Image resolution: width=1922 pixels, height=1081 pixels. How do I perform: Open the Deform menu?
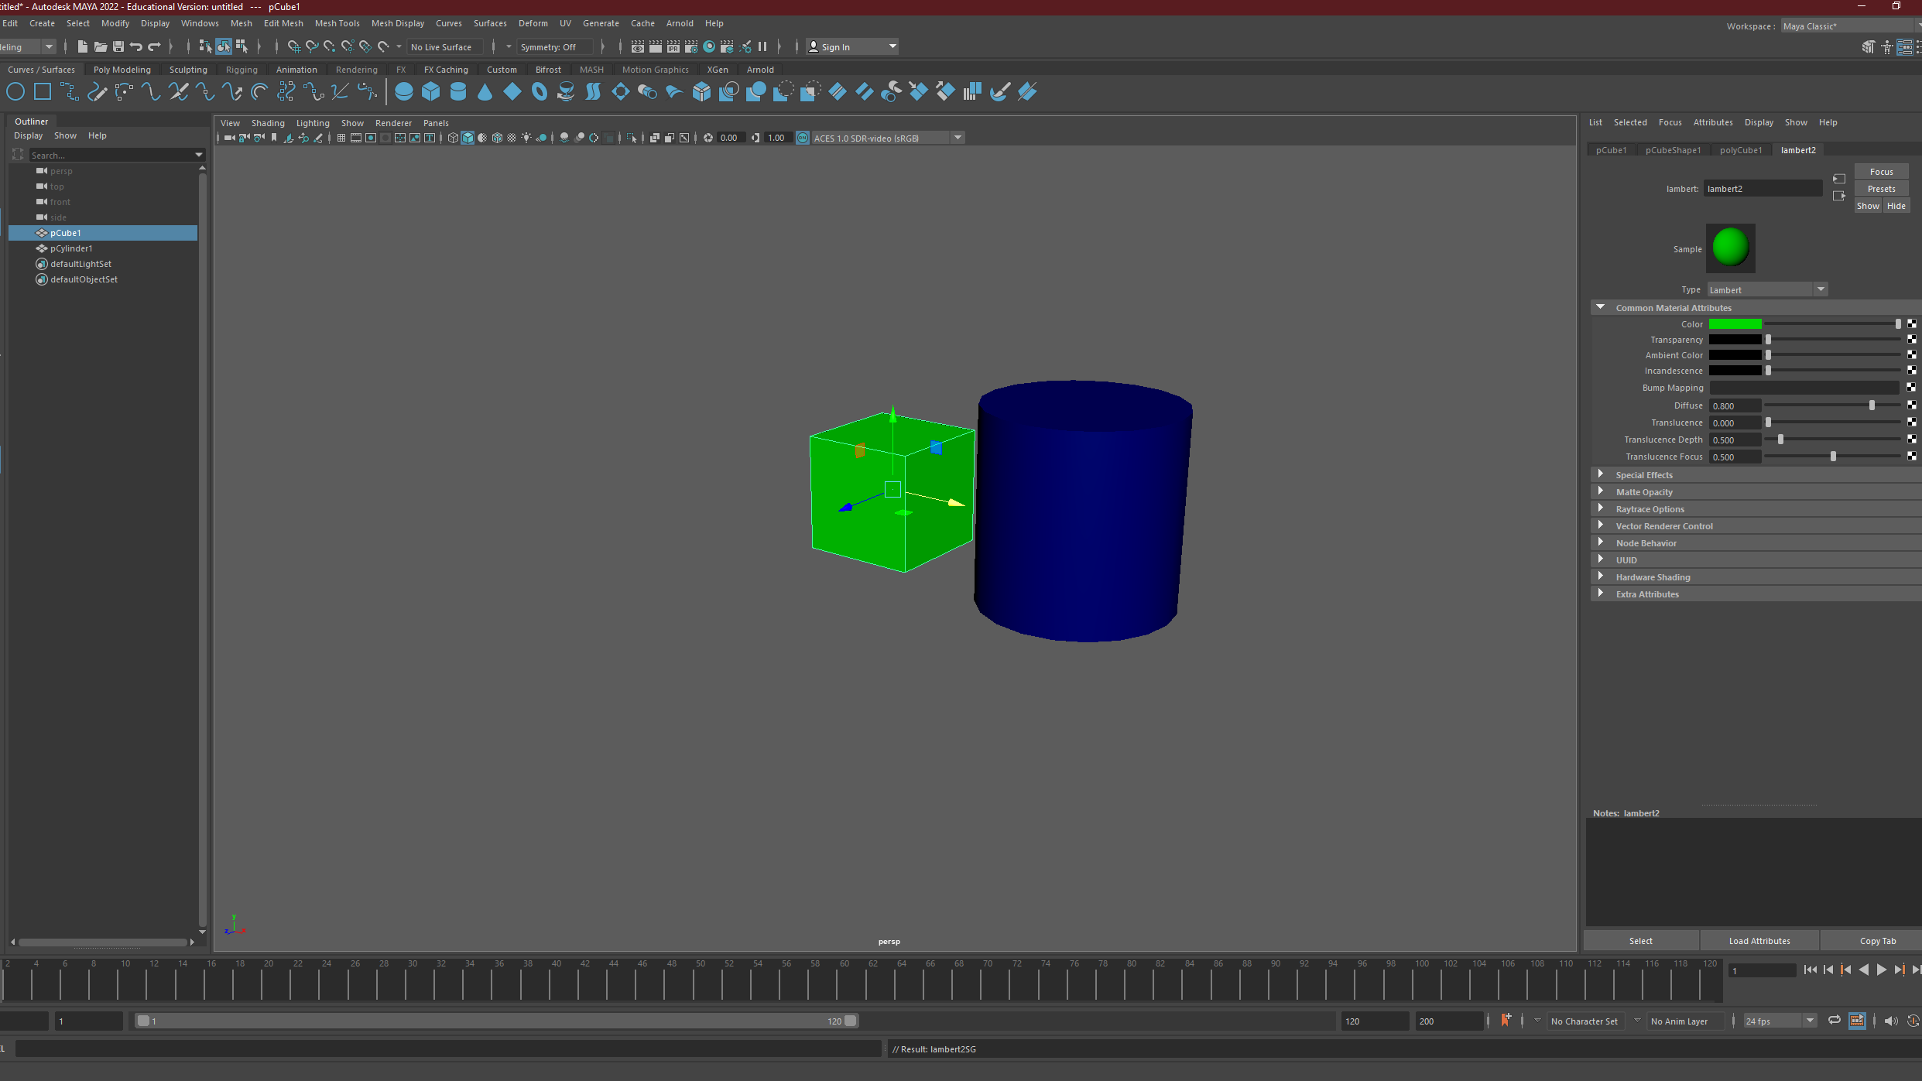[533, 23]
